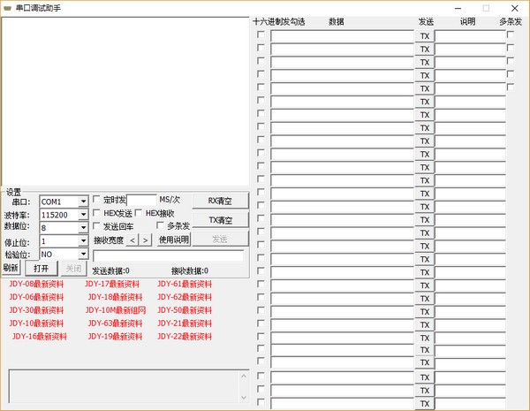Decrease receive width with the < button

[x=132, y=240]
